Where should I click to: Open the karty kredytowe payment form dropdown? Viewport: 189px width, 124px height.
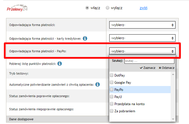(x=142, y=38)
